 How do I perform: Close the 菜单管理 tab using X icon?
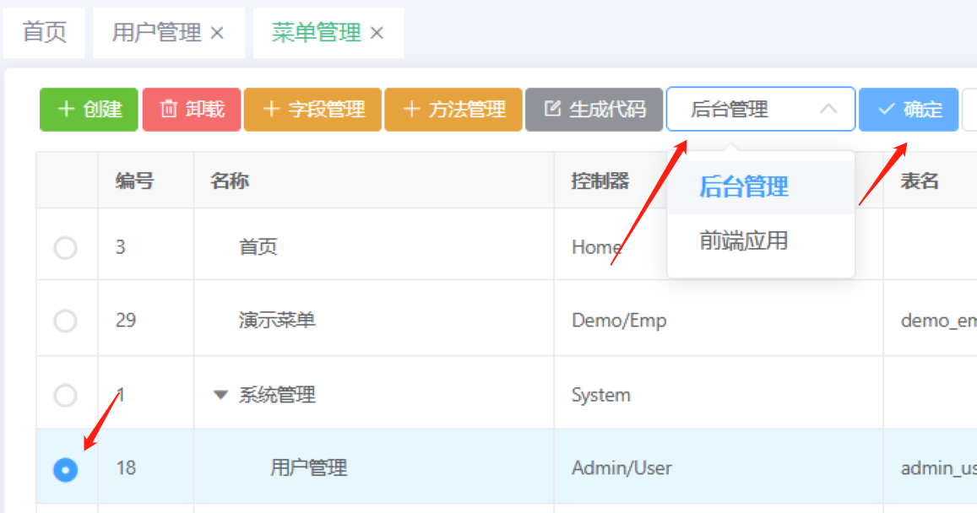pos(377,33)
